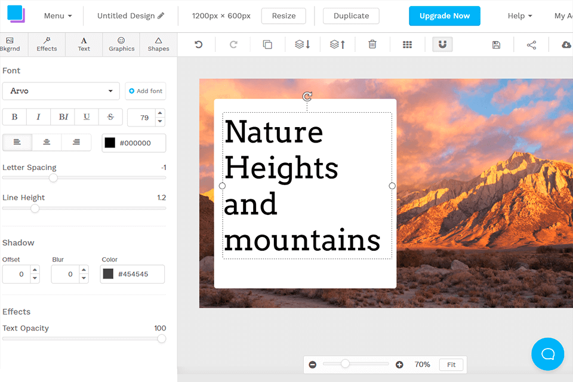Click the Upgrade Now button
This screenshot has width=573, height=382.
pyautogui.click(x=444, y=16)
